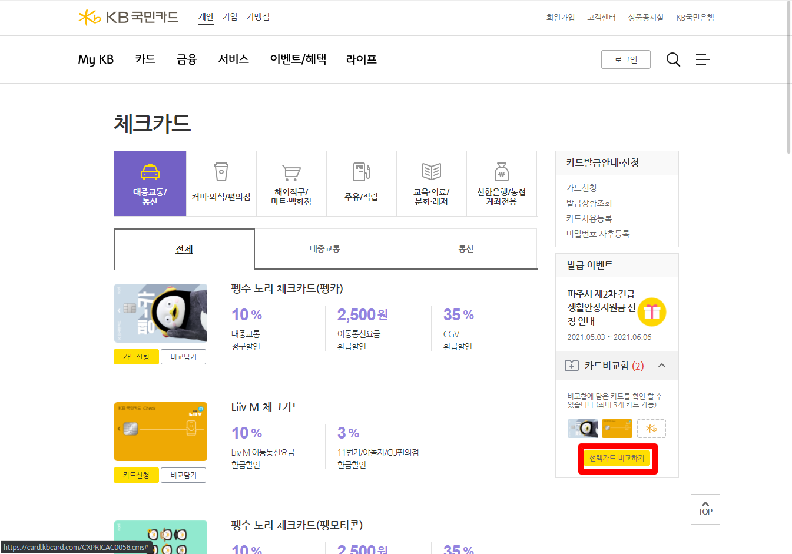
Task: Select the 해외직구/마트·백화점 cart category
Action: pos(291,184)
